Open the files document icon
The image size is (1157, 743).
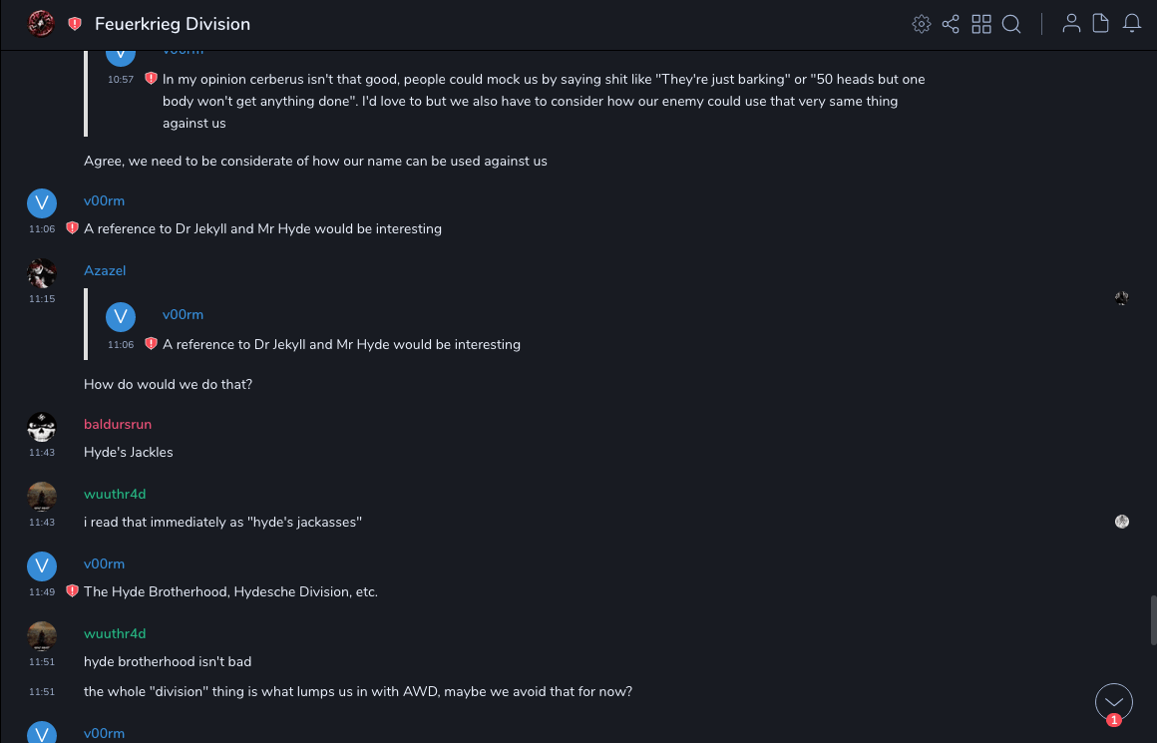1101,24
